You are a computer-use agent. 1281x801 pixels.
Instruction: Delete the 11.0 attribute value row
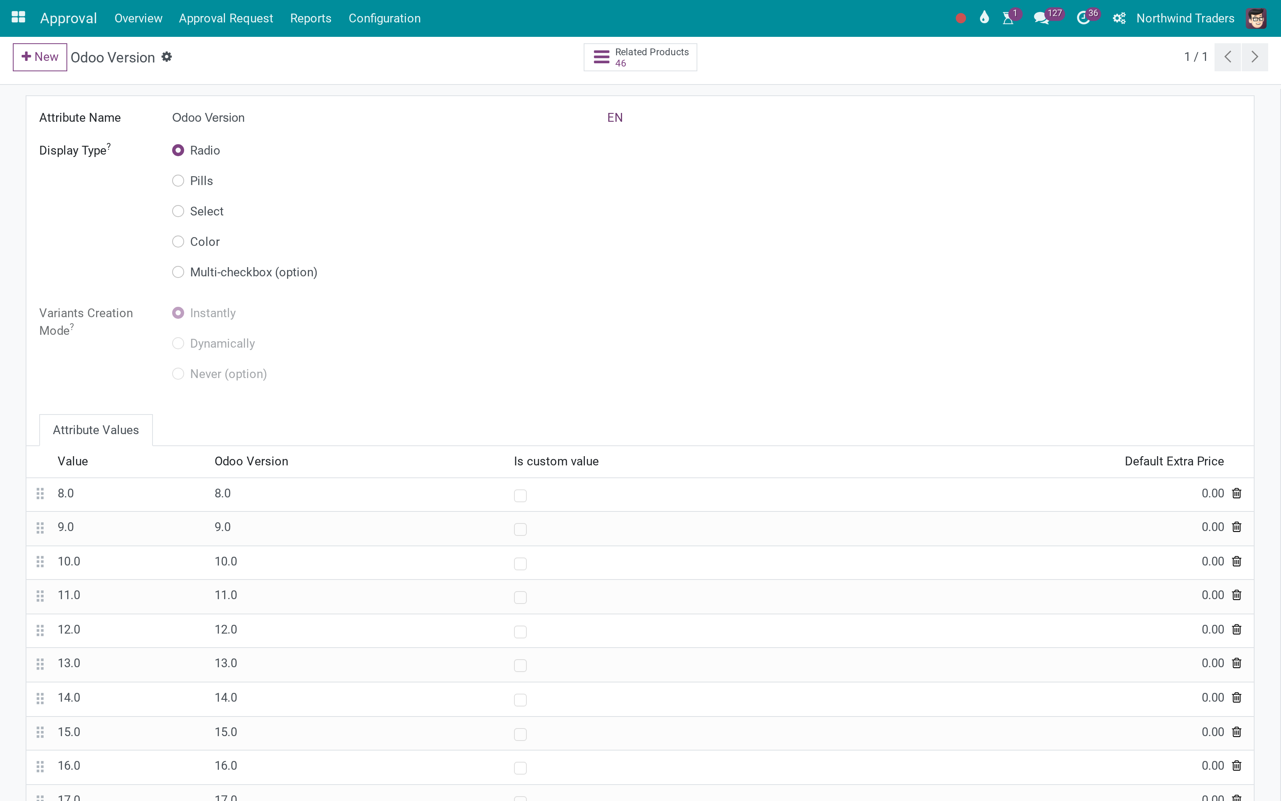(x=1237, y=596)
